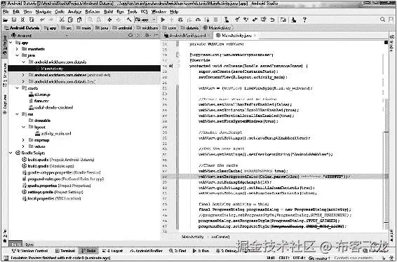Select the flare.csv asset file
Image resolution: width=397 pixels, height=262 pixels.
tap(39, 101)
